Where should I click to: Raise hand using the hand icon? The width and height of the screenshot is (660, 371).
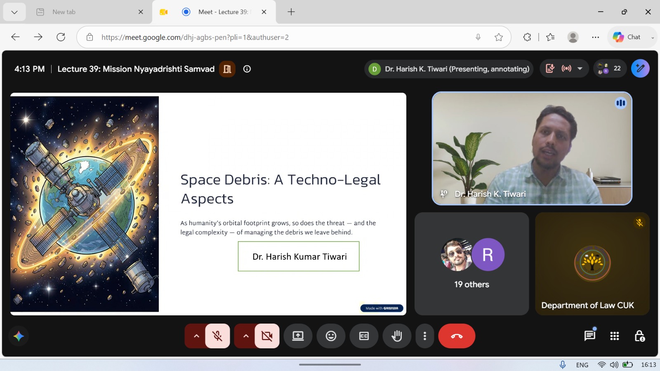[397, 336]
